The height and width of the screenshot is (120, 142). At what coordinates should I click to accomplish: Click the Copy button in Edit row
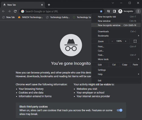pyautogui.click(x=125, y=65)
